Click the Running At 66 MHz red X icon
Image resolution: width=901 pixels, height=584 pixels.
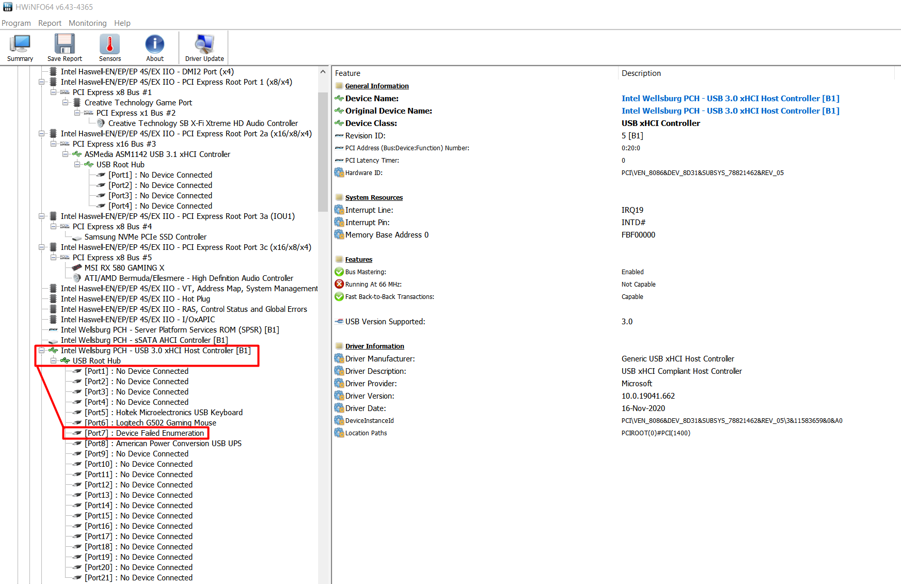pyautogui.click(x=339, y=284)
